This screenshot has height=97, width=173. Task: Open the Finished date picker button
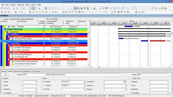(84, 86)
